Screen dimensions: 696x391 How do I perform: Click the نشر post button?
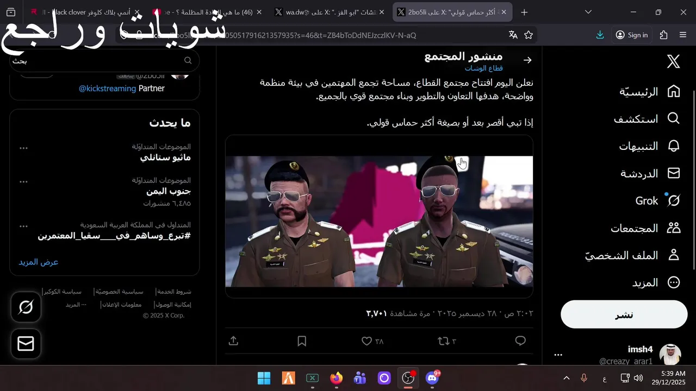624,314
